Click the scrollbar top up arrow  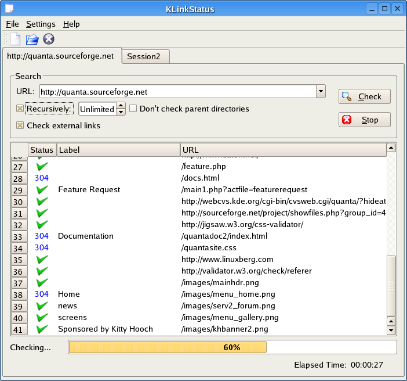pyautogui.click(x=391, y=148)
